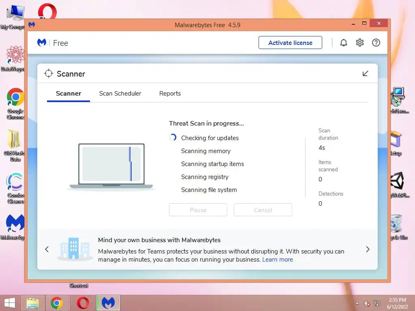
Task: Close the Malwarebytes window
Action: (x=379, y=23)
